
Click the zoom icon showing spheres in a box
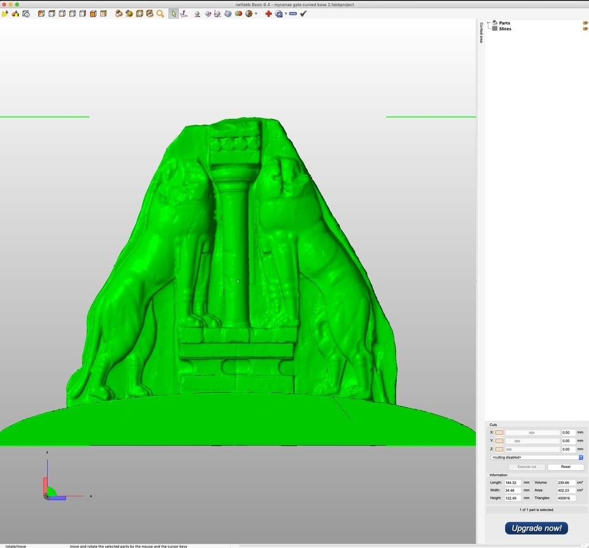(150, 14)
